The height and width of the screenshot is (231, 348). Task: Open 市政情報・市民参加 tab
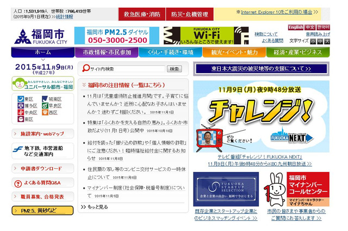click(x=107, y=52)
